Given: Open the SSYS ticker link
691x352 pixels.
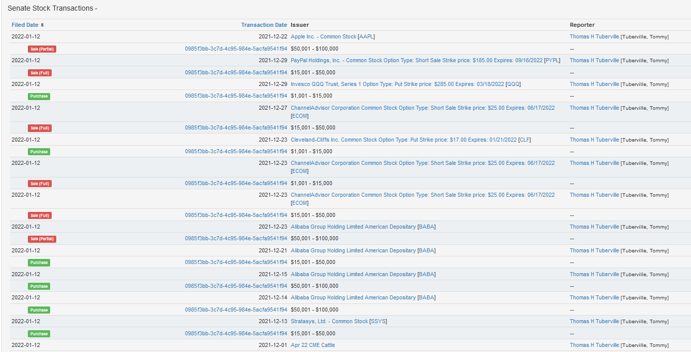Looking at the screenshot, I should 378,321.
